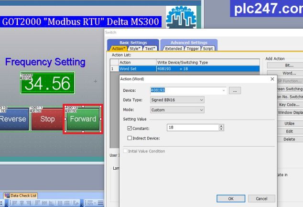Screen dimensions: 303x207
Task: Select the Word Set row in Action List
Action: coord(185,69)
